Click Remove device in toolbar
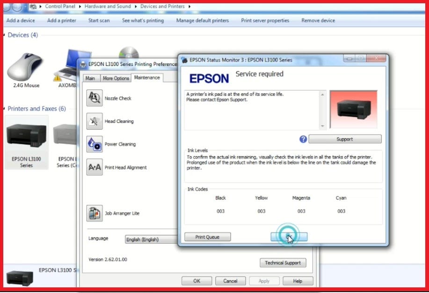This screenshot has width=429, height=293. (x=318, y=21)
